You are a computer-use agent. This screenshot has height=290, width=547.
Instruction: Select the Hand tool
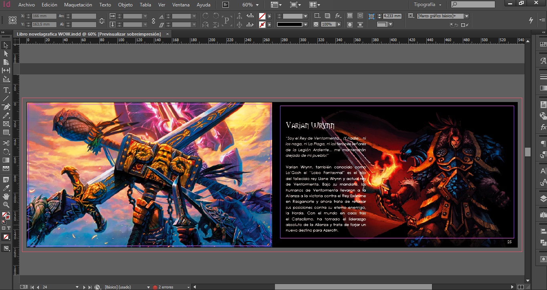[6, 196]
